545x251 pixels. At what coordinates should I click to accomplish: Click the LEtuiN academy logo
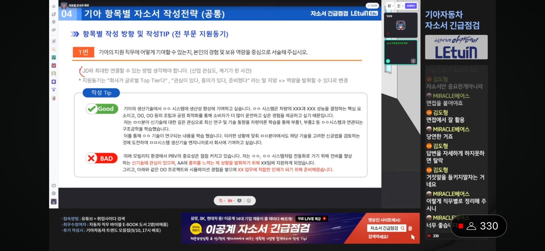point(456,47)
